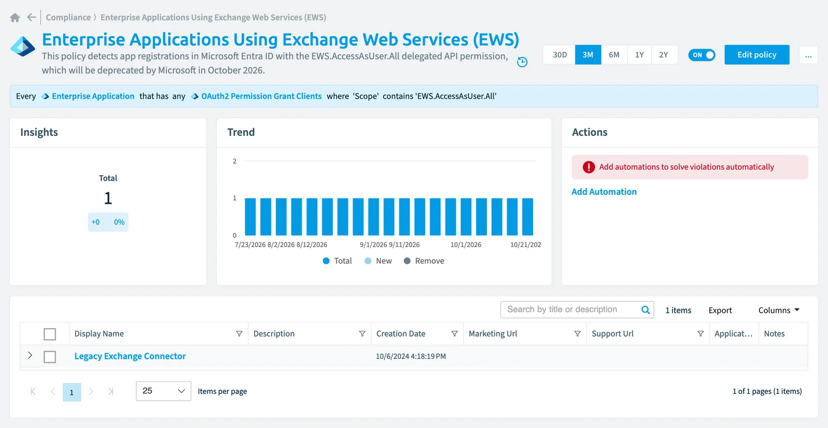
Task: Toggle the policy ON switch
Action: [702, 55]
